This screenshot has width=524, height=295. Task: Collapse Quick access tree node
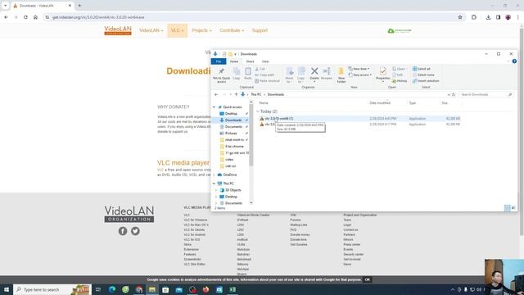pos(214,107)
